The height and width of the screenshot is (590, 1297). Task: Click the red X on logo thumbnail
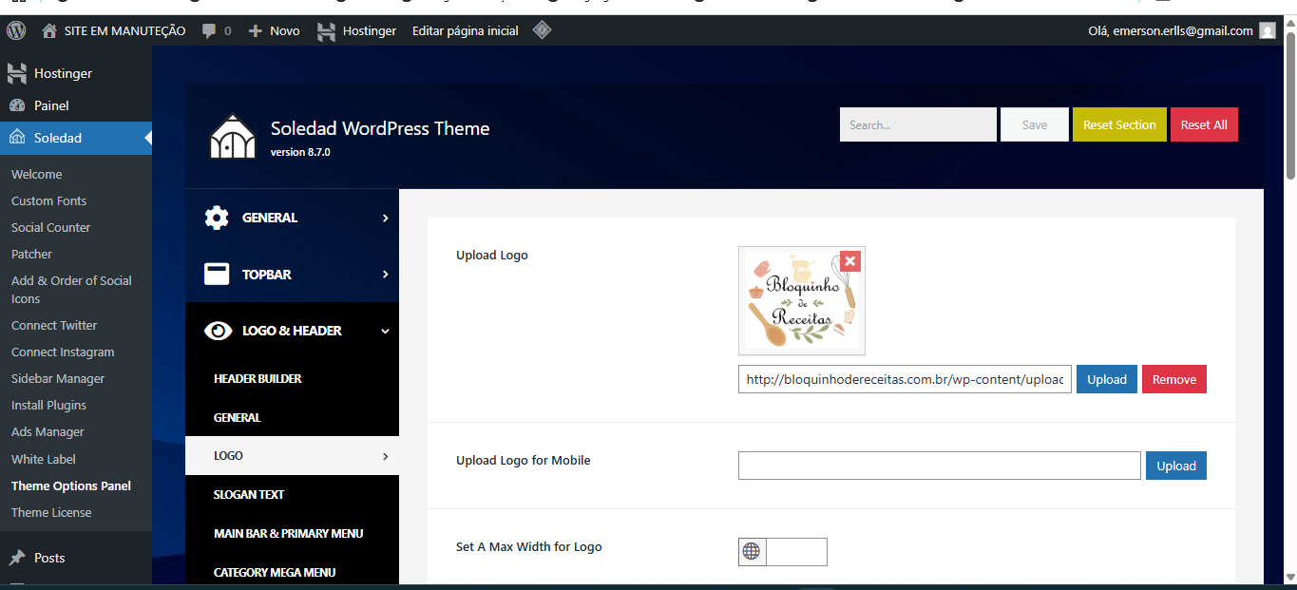click(x=849, y=260)
